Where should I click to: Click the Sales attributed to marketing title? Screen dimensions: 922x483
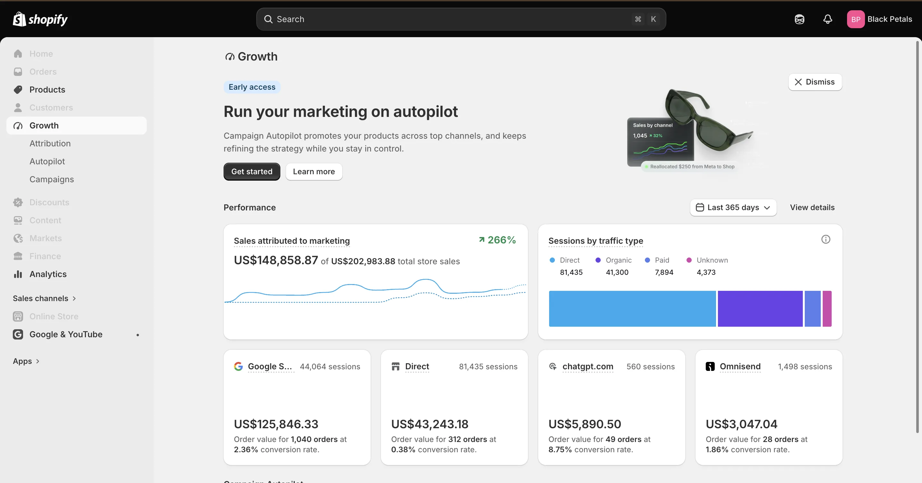pyautogui.click(x=292, y=241)
